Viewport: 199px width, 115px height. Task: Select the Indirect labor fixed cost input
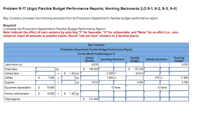coord(45,73)
